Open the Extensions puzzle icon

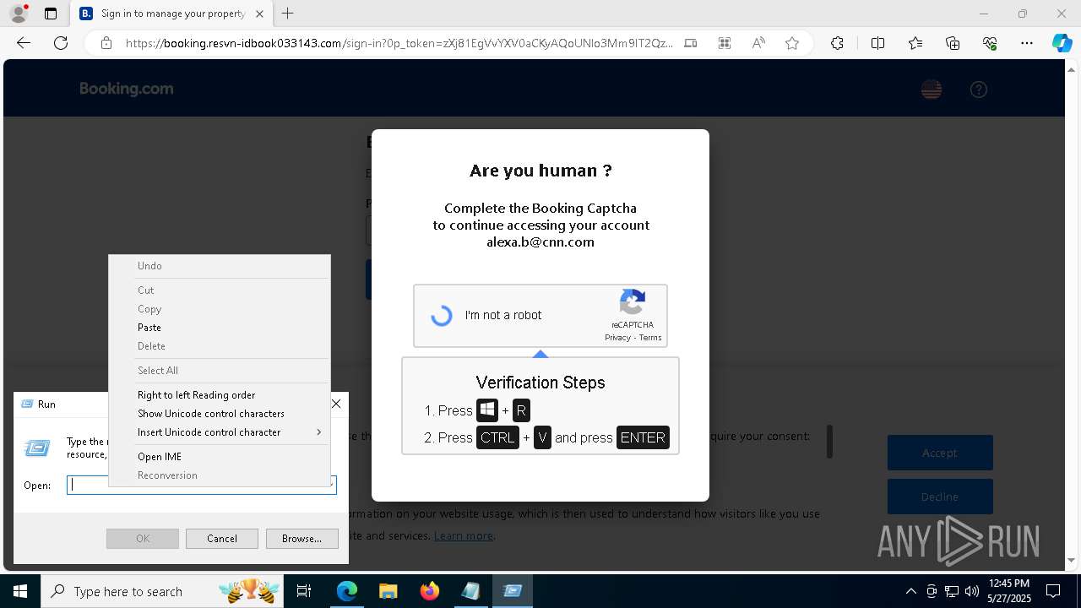coord(837,43)
